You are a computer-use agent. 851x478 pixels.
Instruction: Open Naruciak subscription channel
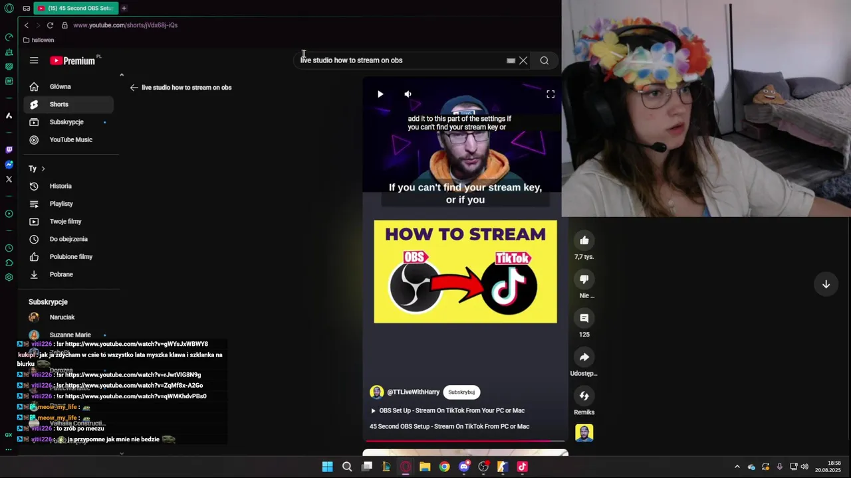[68, 317]
